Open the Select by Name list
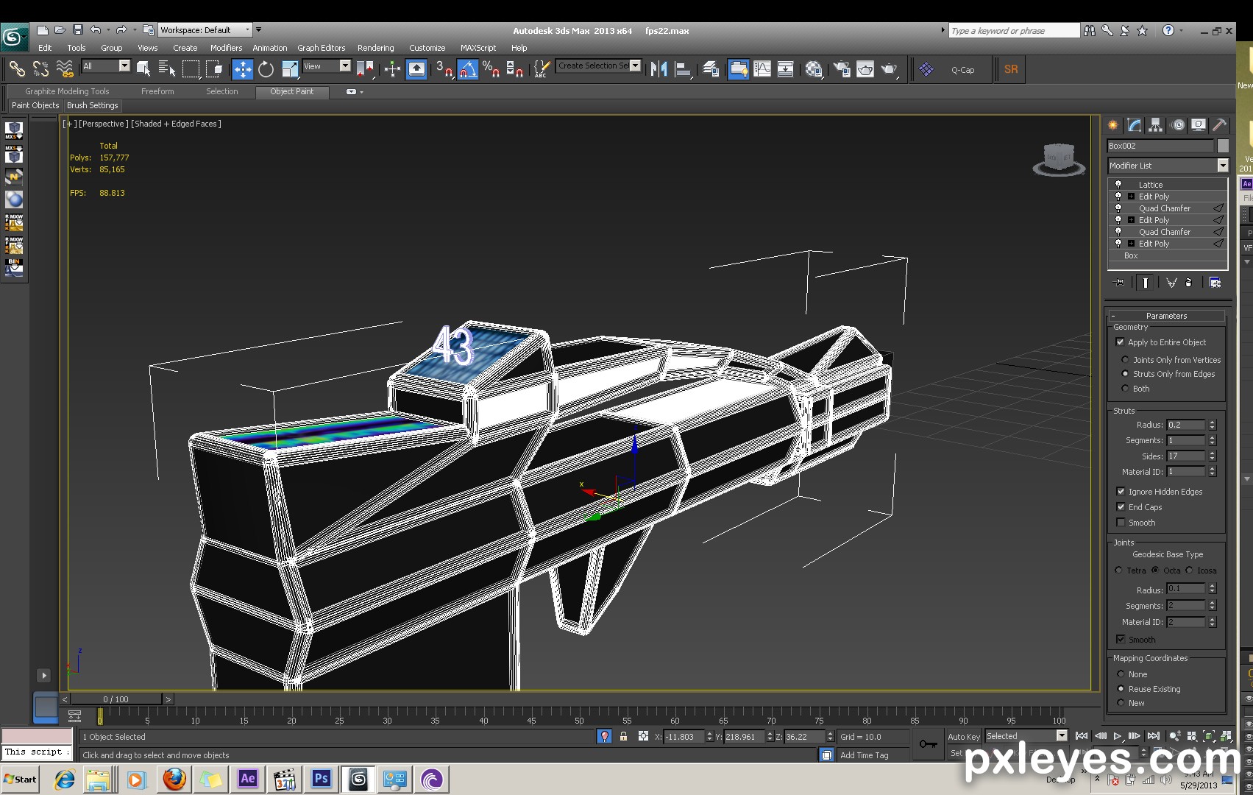The height and width of the screenshot is (795, 1253). (x=167, y=69)
